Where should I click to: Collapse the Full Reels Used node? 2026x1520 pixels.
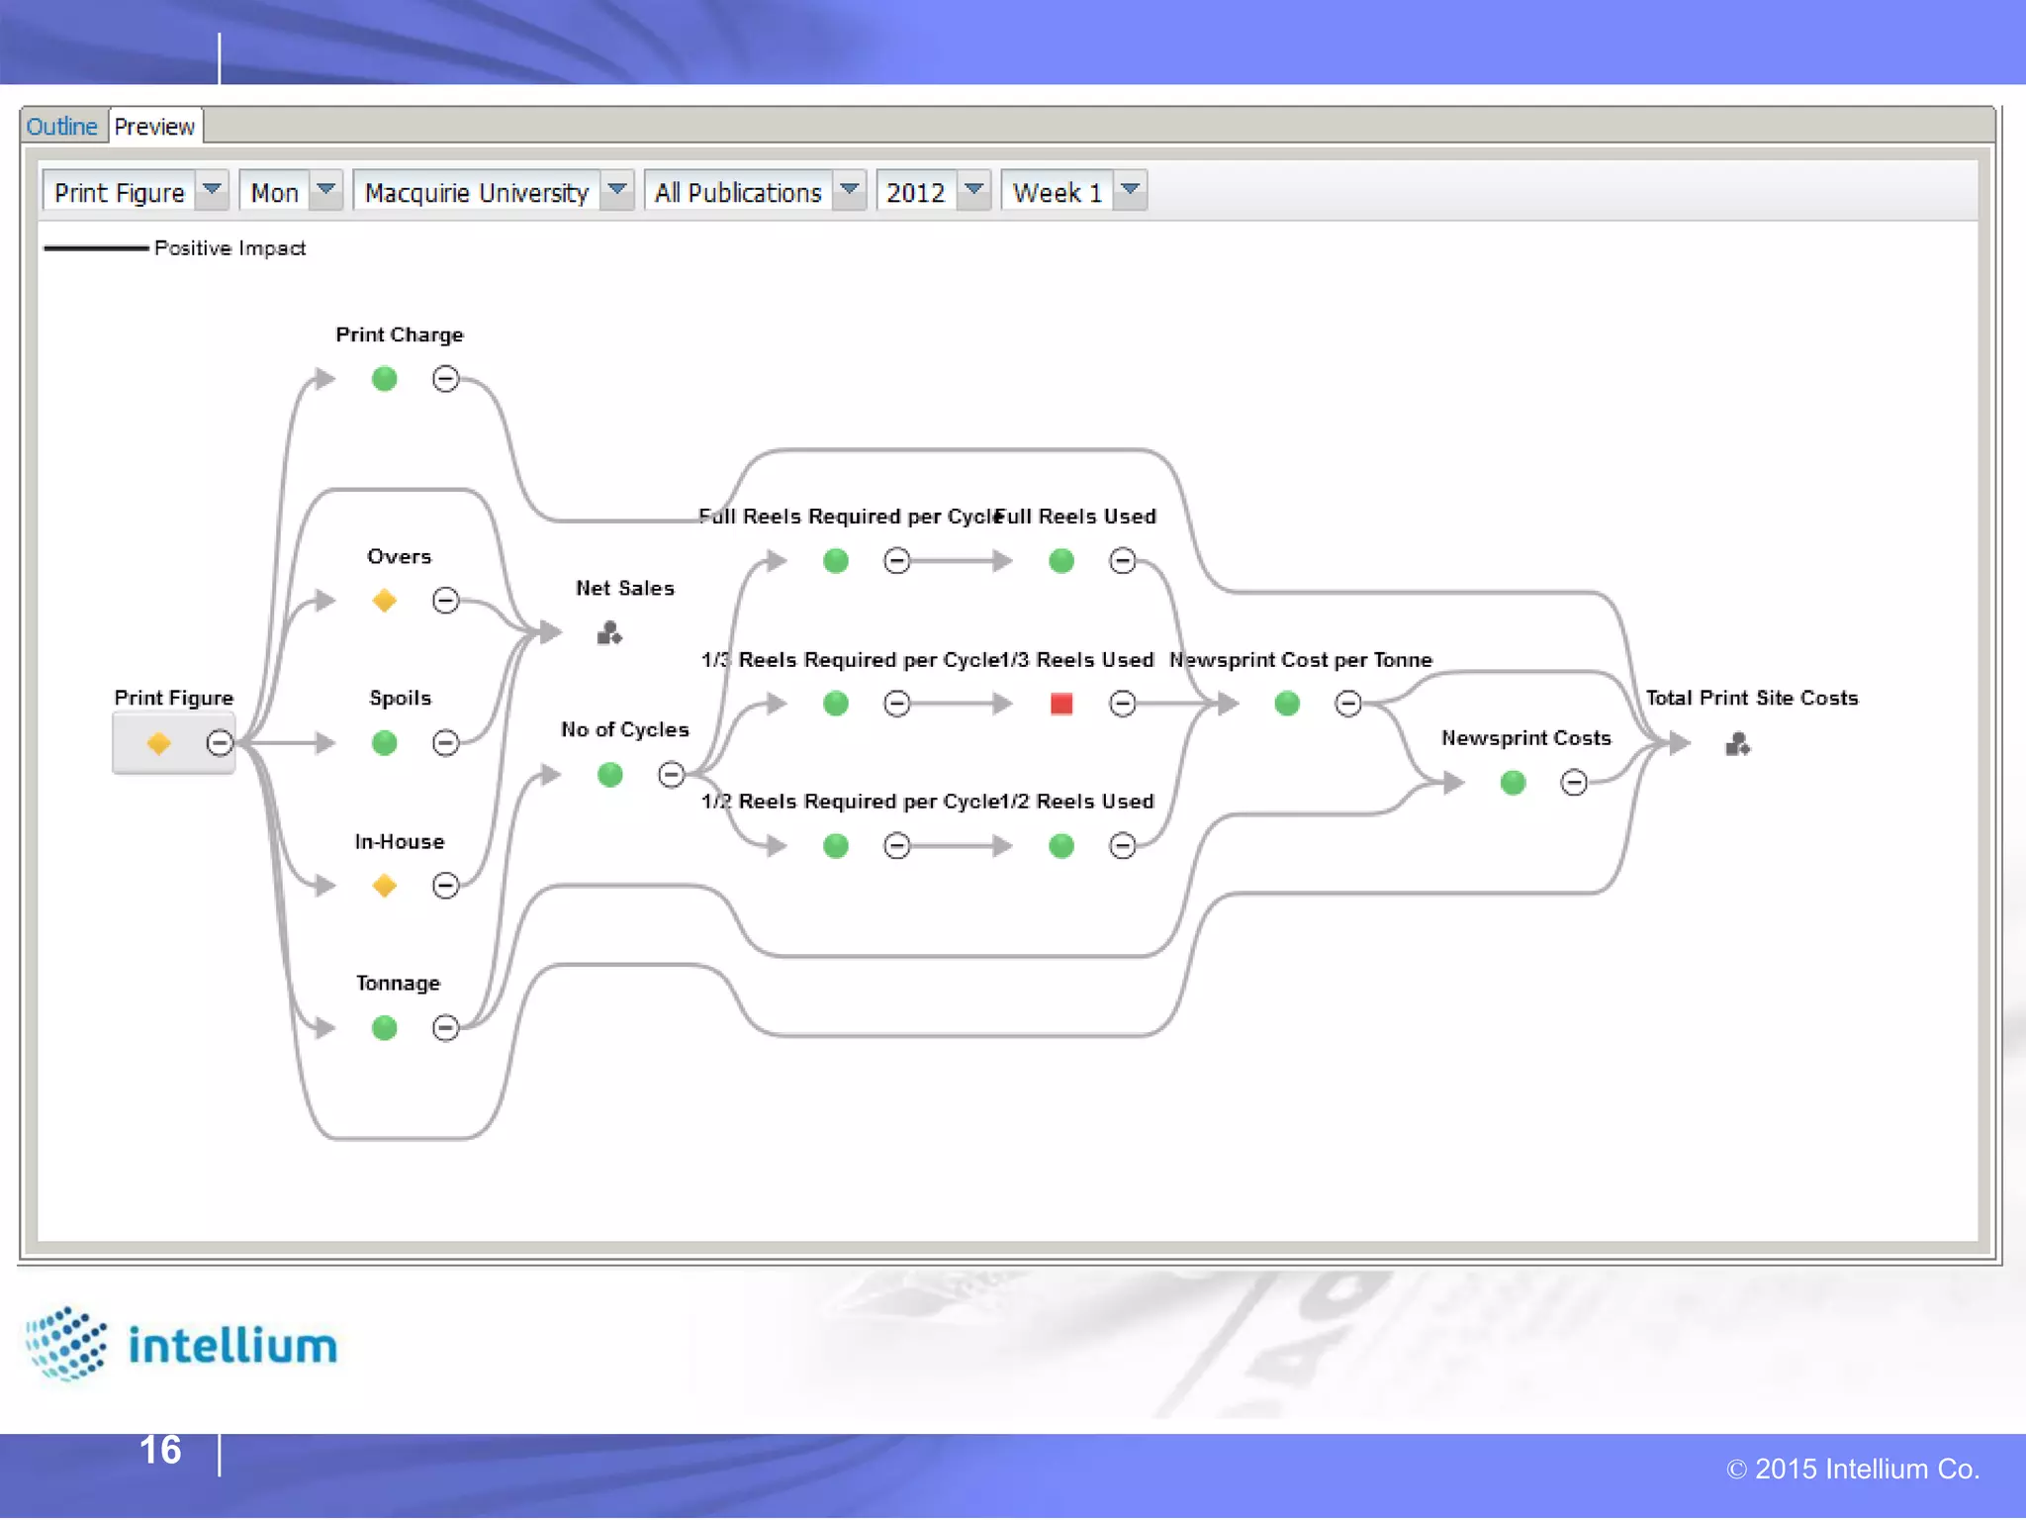point(1123,561)
